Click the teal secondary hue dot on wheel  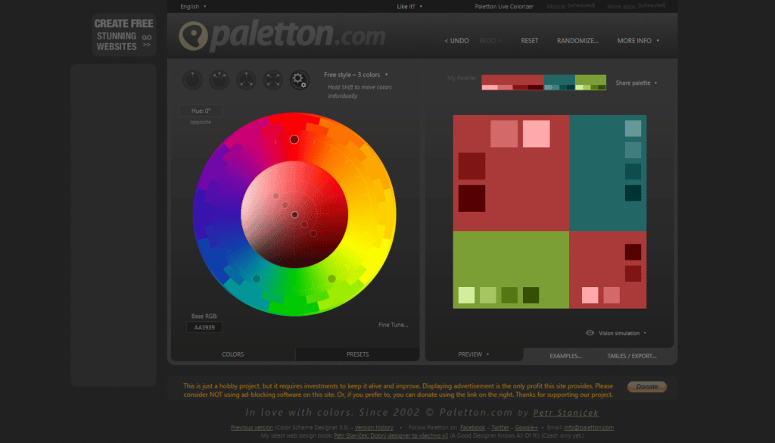point(257,279)
